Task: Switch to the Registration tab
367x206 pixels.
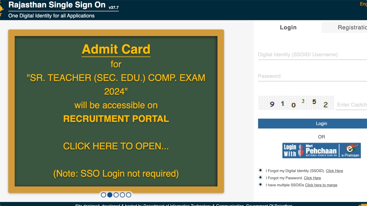Action: click(352, 27)
